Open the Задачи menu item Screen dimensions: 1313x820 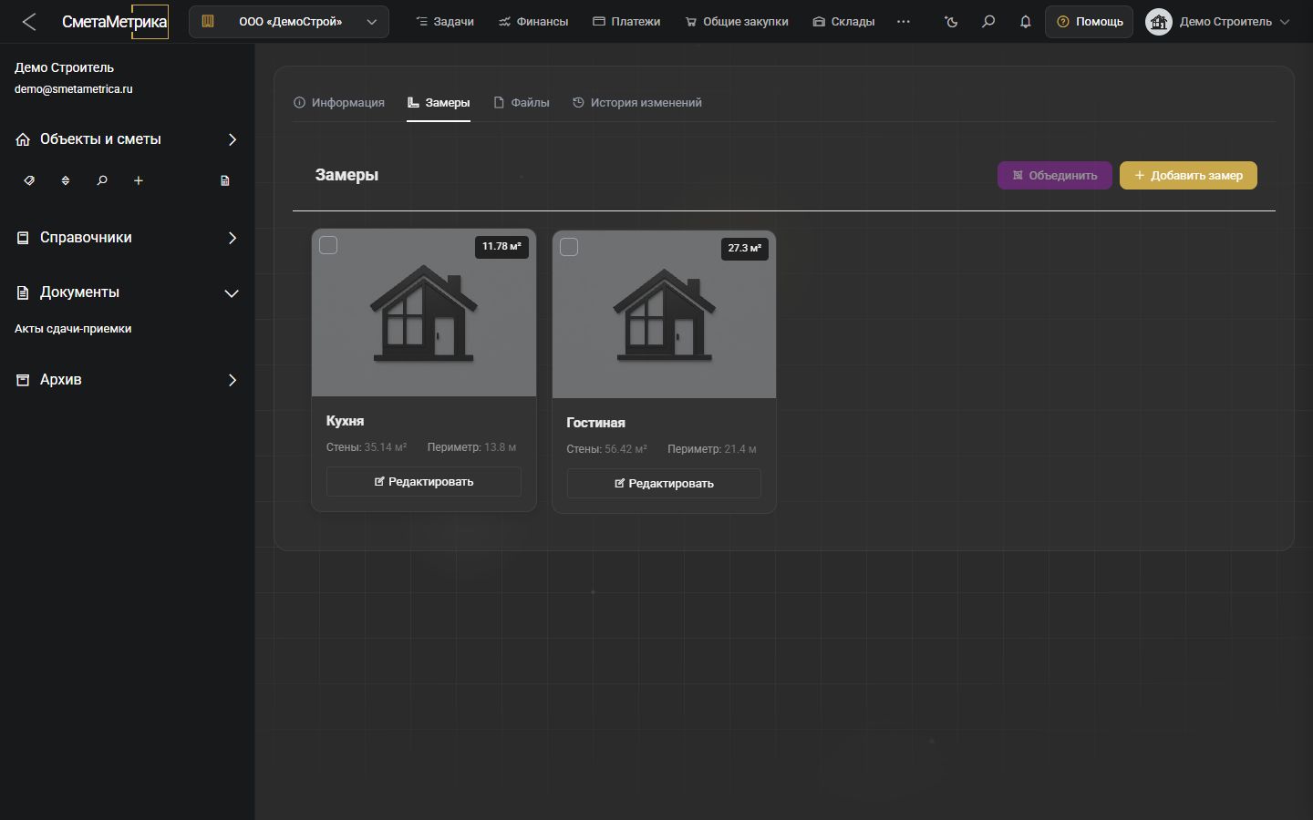click(445, 22)
